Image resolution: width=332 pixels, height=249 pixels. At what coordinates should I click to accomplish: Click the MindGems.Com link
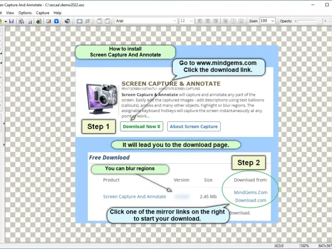tap(251, 193)
